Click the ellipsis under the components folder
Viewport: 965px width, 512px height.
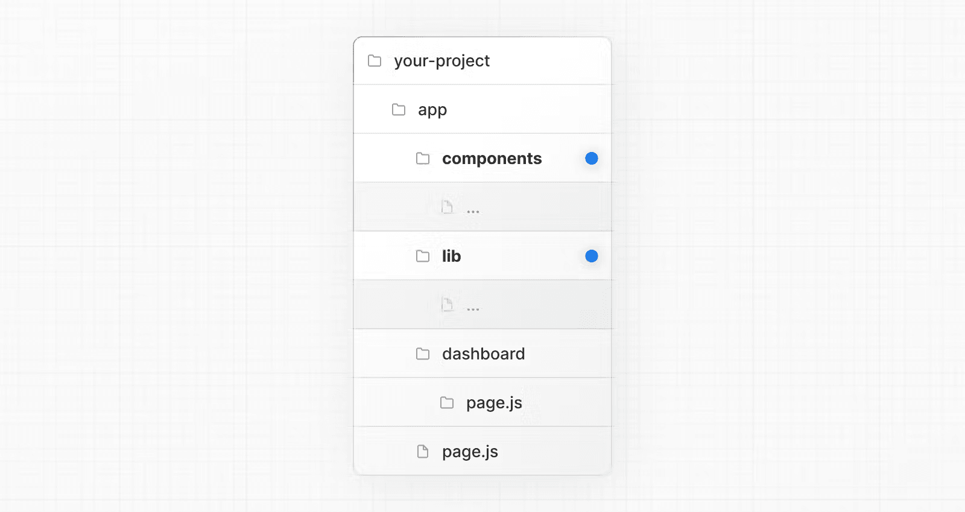point(473,212)
